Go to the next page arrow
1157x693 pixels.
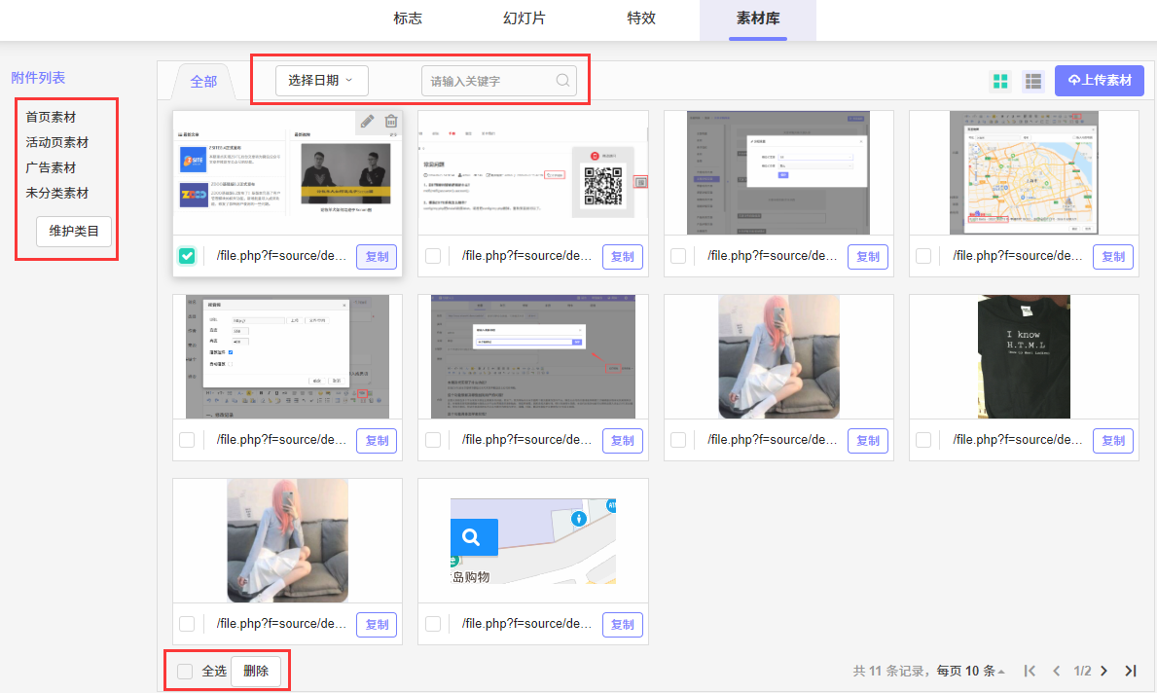1103,671
